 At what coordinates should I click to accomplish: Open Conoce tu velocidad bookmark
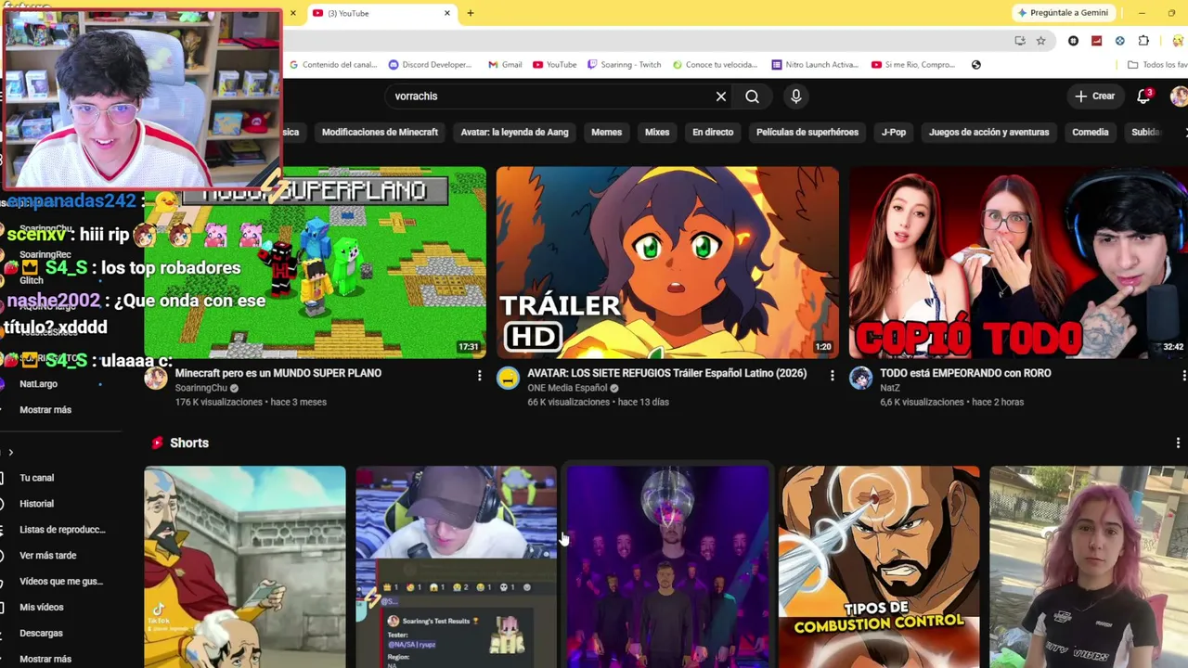(715, 65)
